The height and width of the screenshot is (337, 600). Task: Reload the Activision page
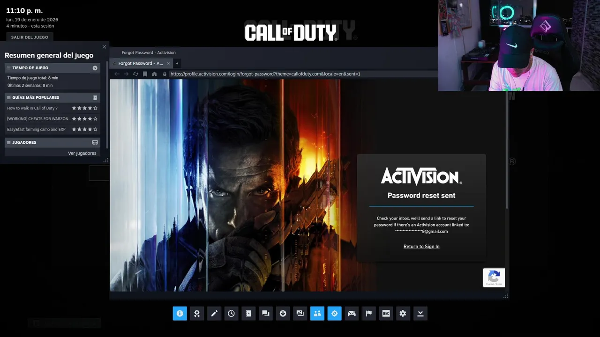(135, 74)
